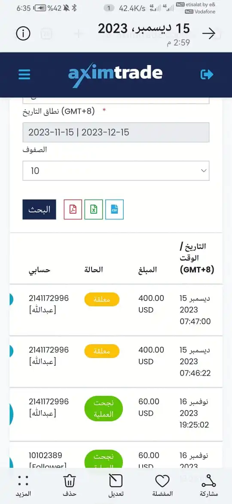Expand the rows dropdown showing 10

[116, 171]
